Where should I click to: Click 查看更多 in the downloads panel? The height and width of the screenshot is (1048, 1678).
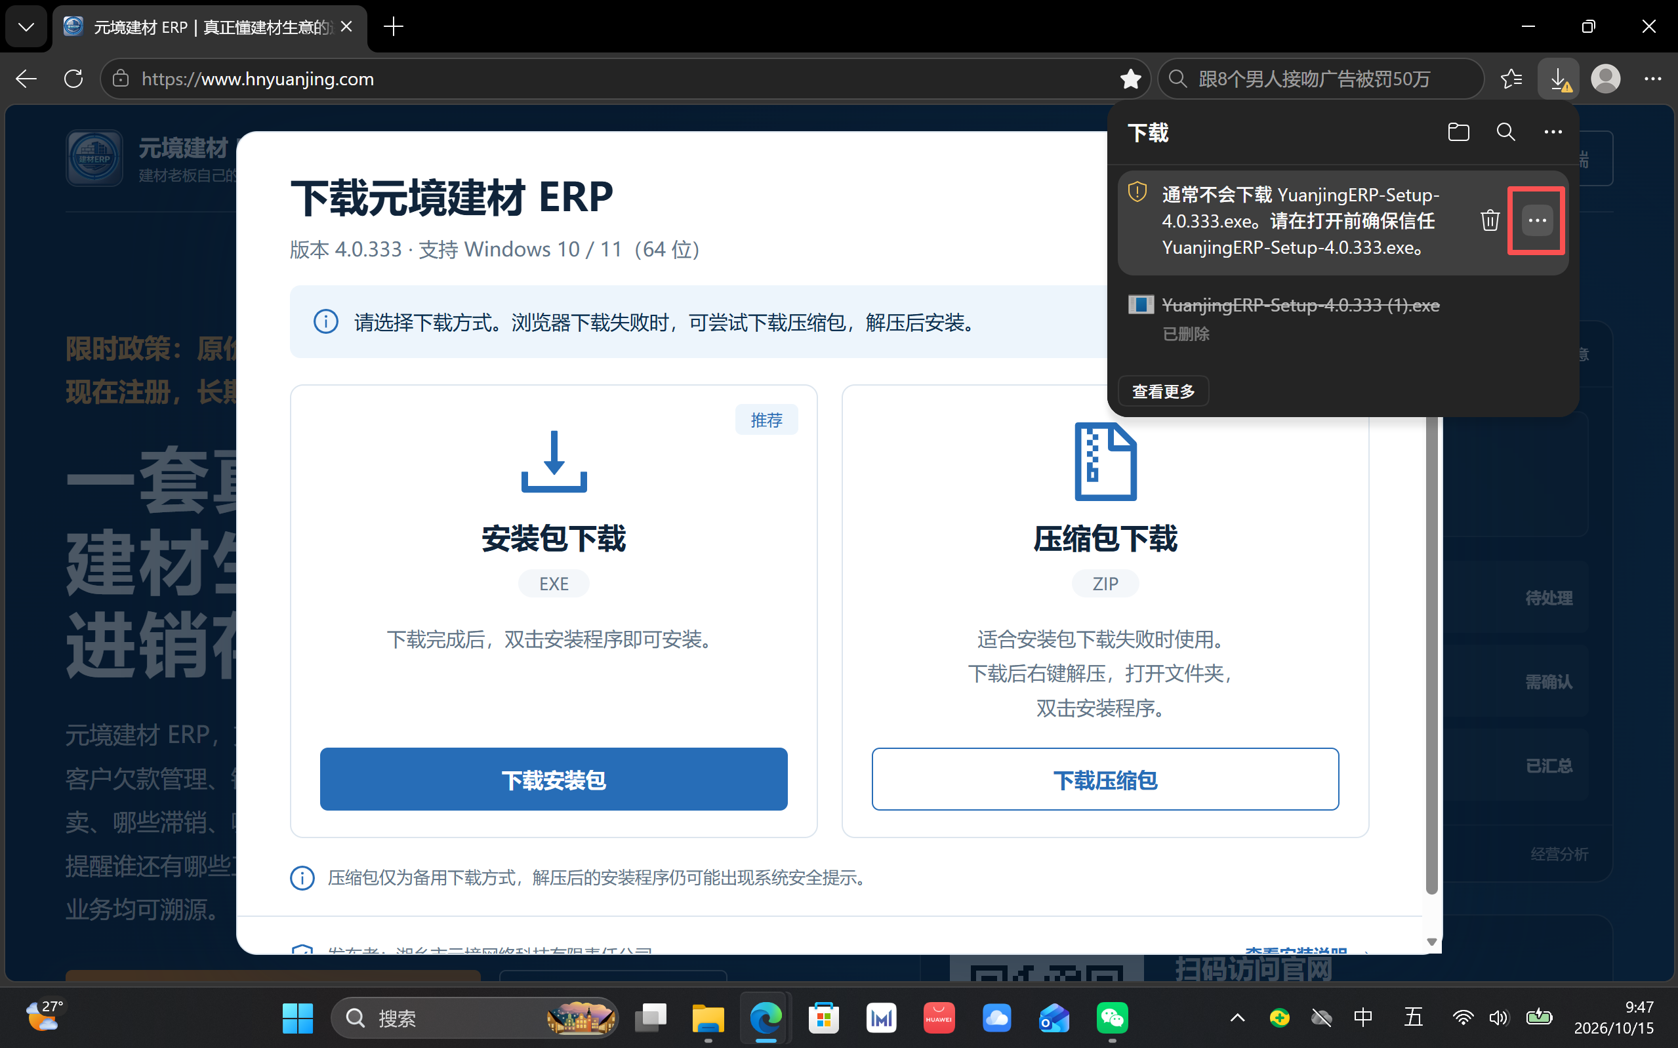[x=1163, y=392]
